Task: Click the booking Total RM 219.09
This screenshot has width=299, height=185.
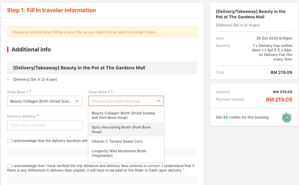Action: [281, 72]
